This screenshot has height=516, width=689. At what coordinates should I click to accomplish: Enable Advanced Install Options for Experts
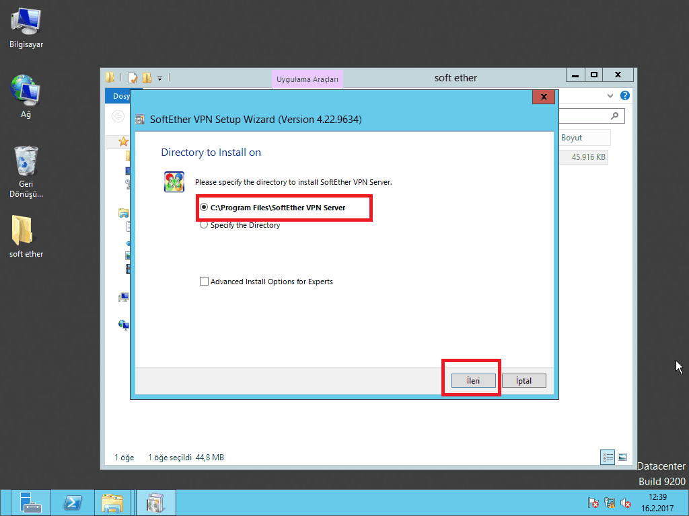pos(266,282)
